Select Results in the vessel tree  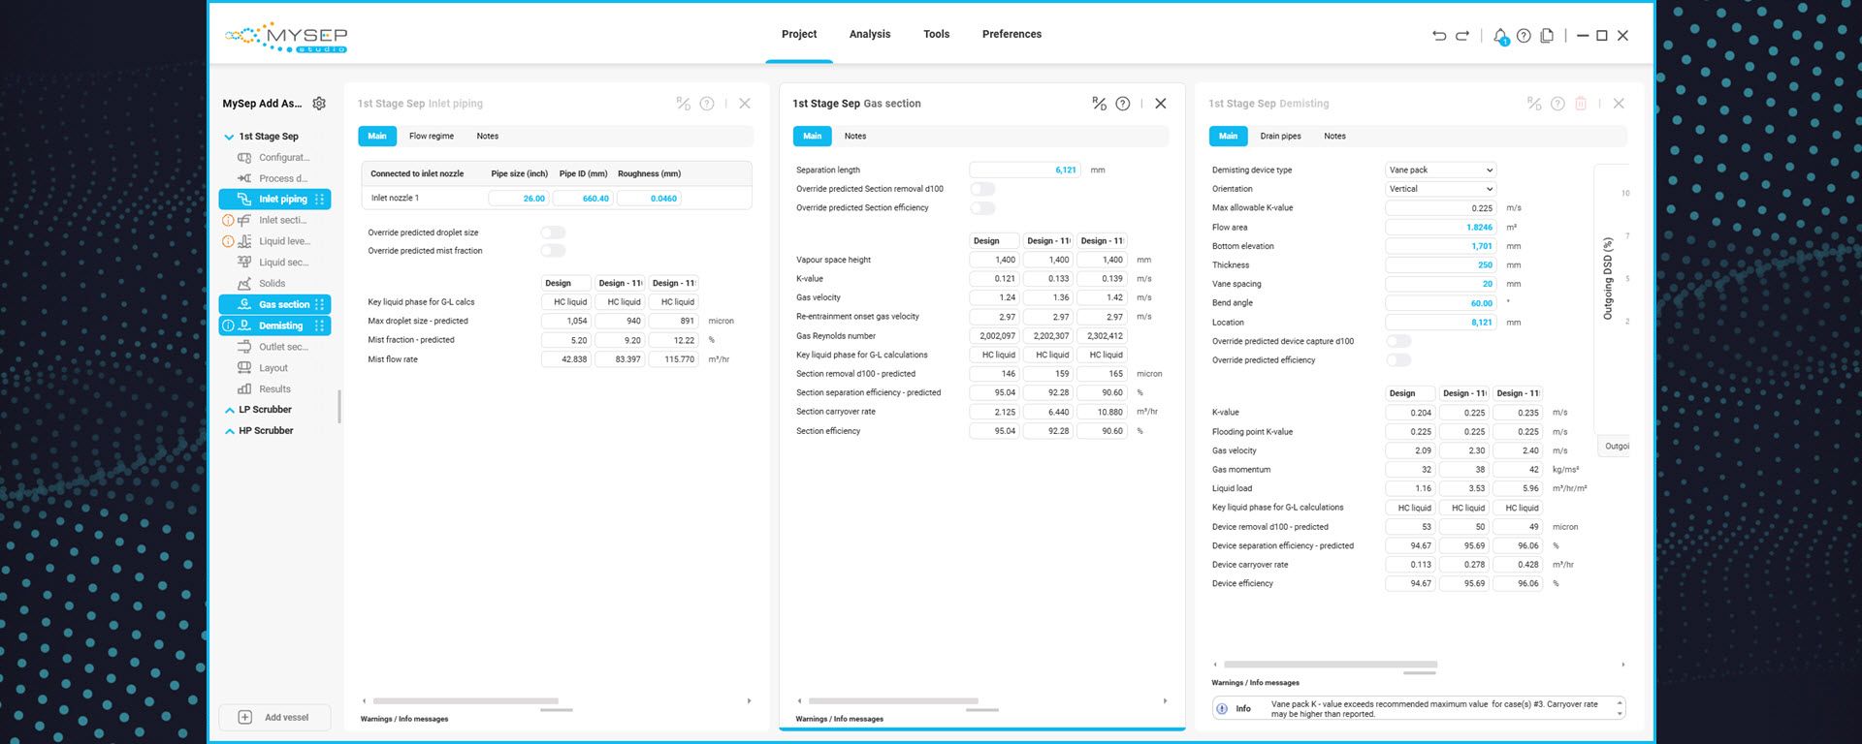pos(274,389)
